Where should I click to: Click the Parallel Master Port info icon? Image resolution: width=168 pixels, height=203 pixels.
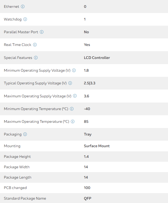pyautogui.click(x=41, y=32)
